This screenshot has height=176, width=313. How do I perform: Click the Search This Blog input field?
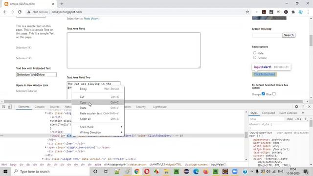tap(267, 35)
